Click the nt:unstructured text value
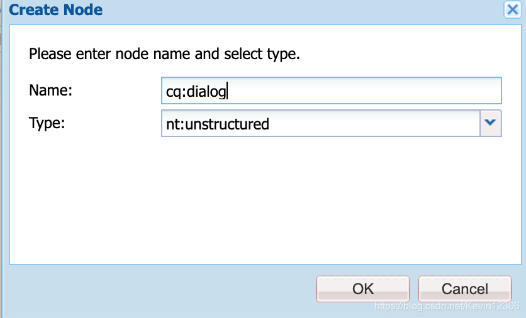 (x=218, y=124)
